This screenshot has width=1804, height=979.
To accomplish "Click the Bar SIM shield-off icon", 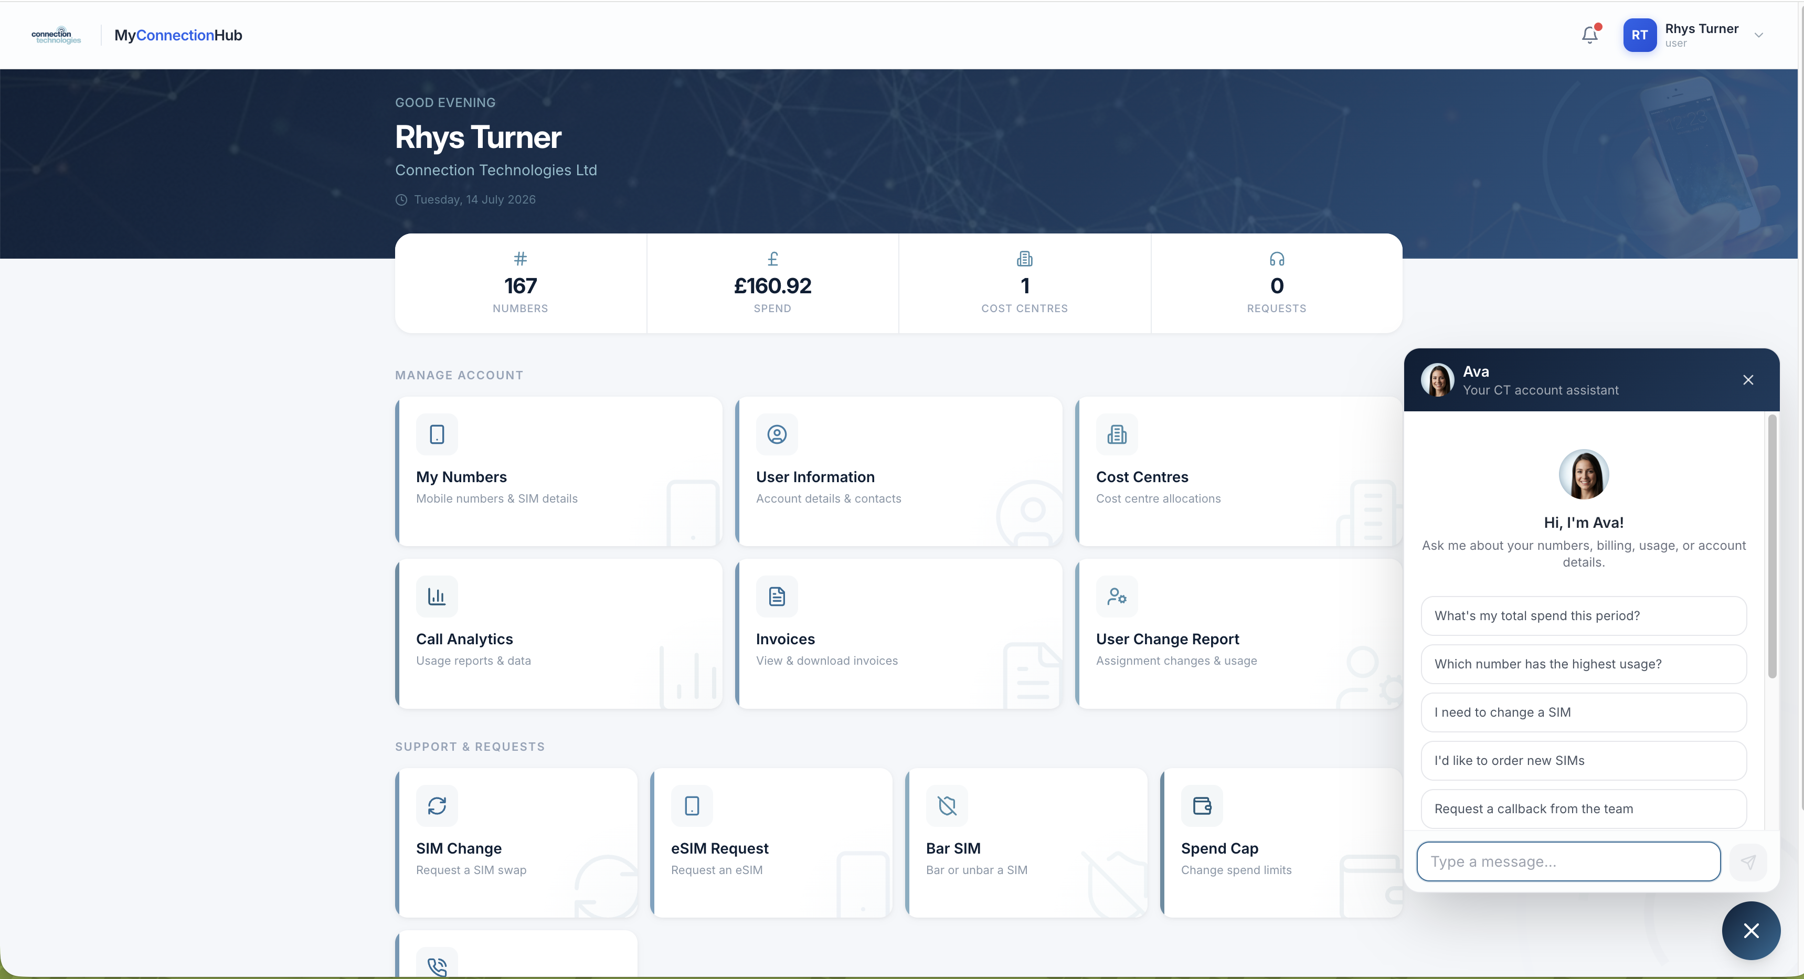I will (947, 805).
